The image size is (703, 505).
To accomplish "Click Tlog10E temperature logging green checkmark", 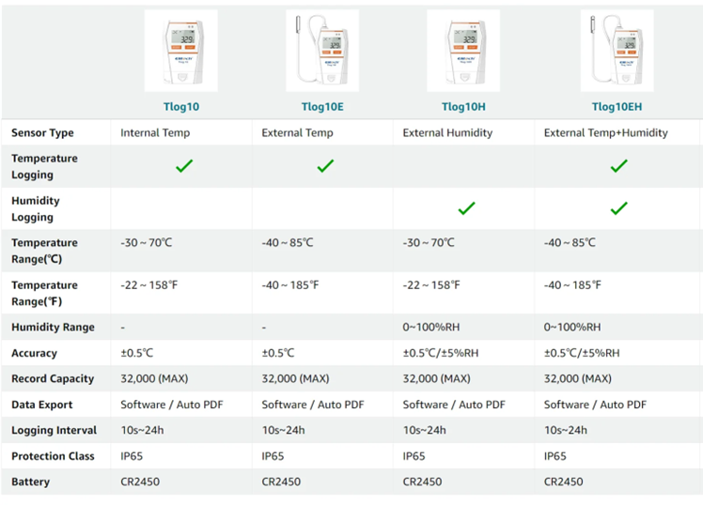I will (x=325, y=166).
